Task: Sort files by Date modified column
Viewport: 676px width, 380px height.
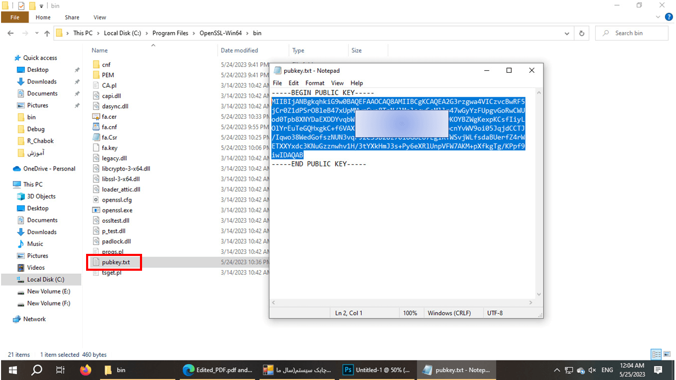Action: (239, 51)
